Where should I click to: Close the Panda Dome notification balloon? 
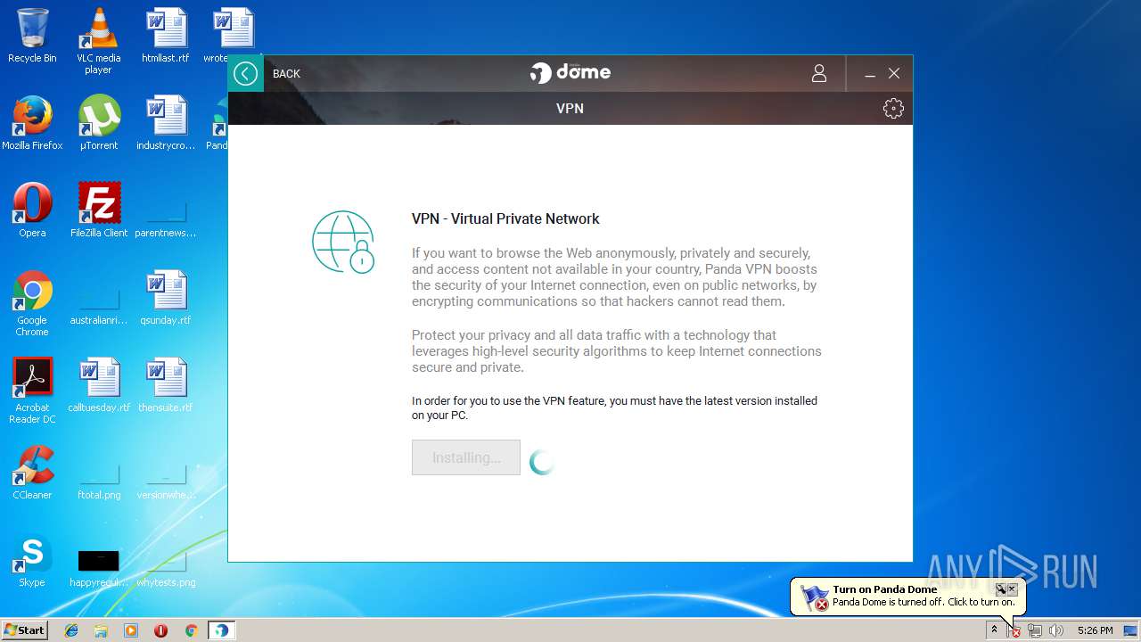pos(1012,589)
